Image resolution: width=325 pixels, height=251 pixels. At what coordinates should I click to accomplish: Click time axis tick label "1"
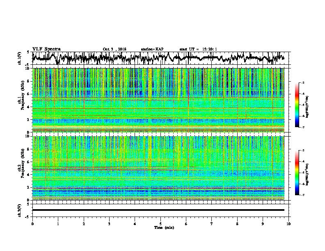click(x=58, y=224)
